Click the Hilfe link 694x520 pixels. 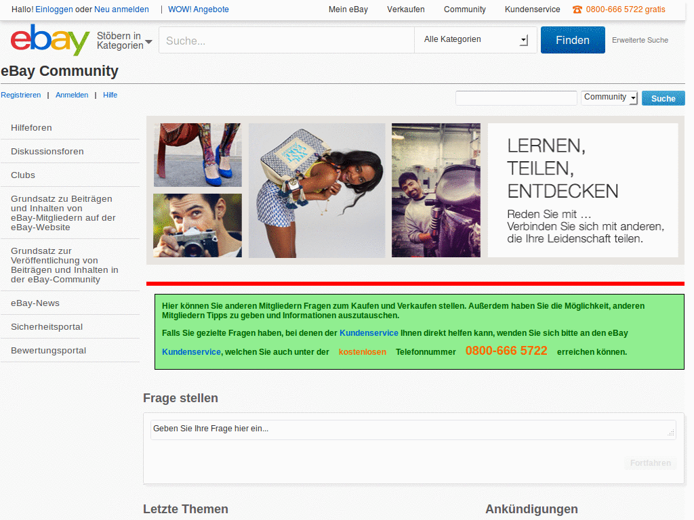110,95
